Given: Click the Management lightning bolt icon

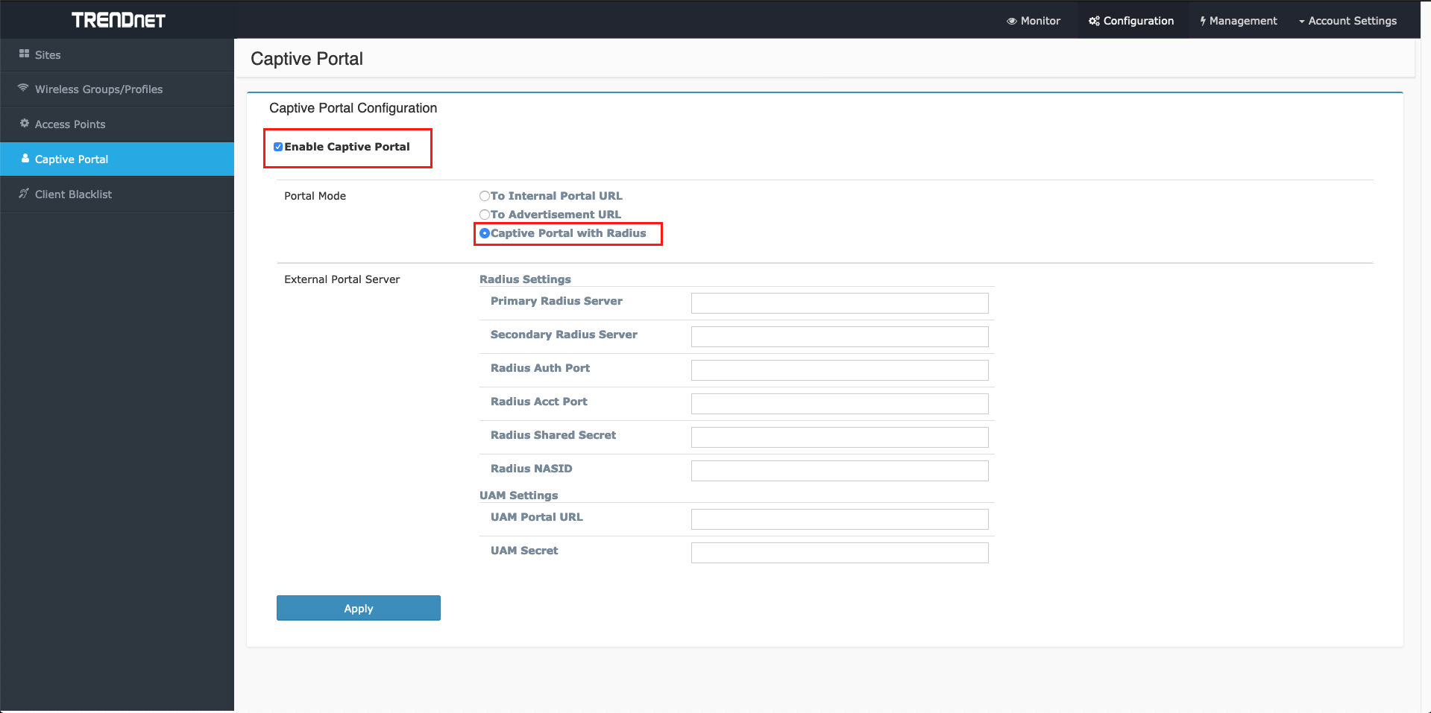Looking at the screenshot, I should 1203,20.
